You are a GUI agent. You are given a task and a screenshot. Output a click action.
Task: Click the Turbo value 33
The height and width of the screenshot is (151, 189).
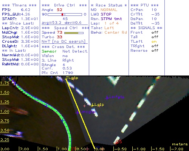tap(59, 37)
